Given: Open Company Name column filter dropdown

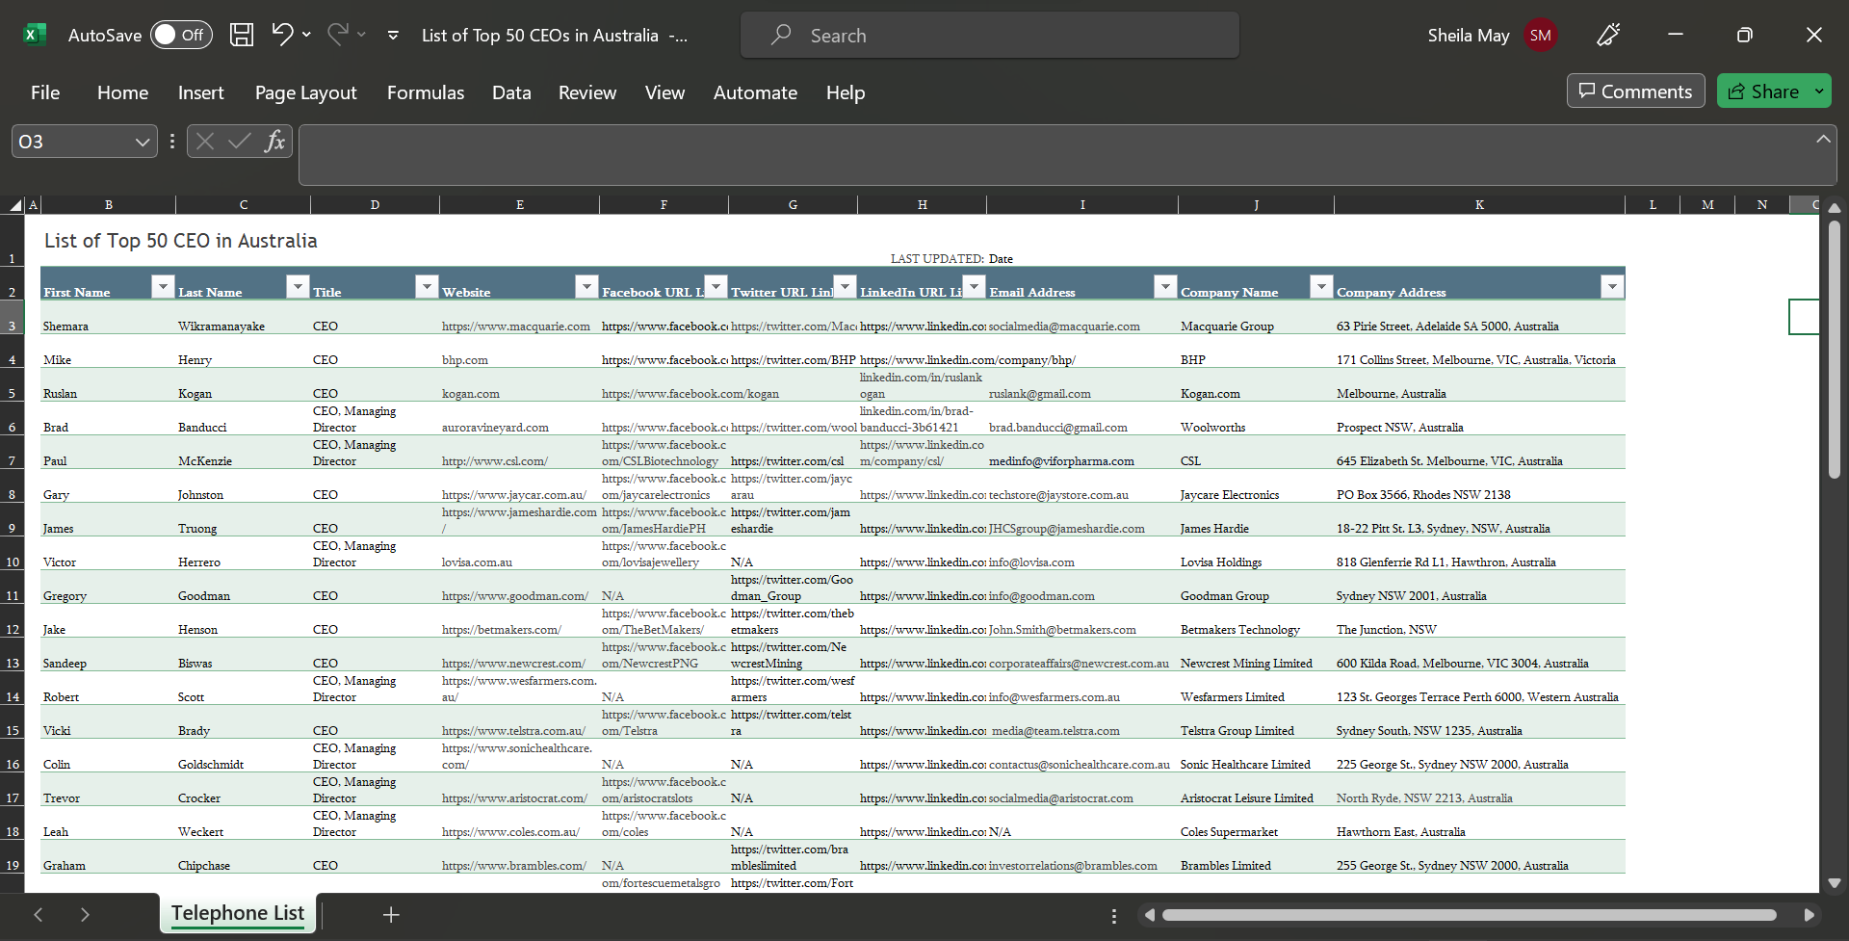Looking at the screenshot, I should (x=1321, y=286).
